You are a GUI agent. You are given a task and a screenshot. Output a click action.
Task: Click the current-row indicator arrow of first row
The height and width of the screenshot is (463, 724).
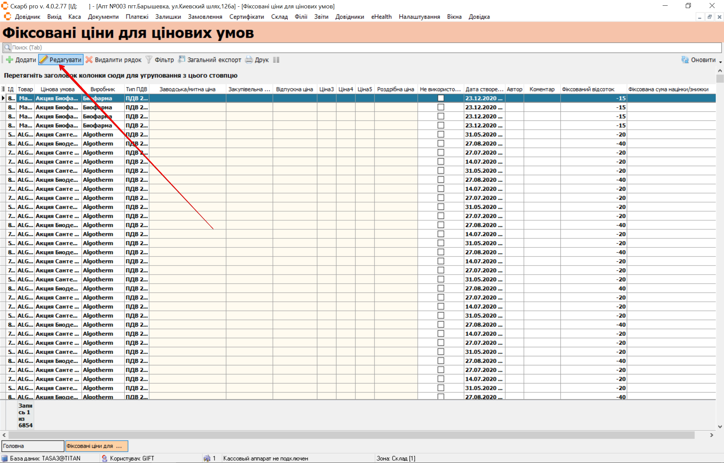pos(3,98)
